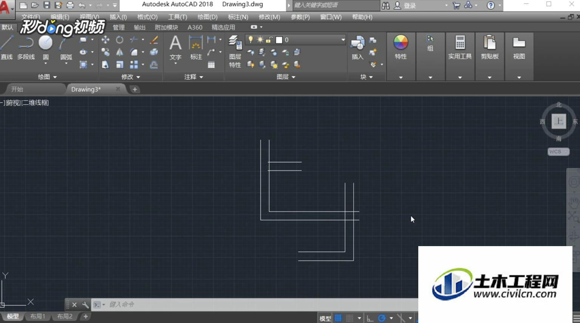Select the 多段线 (Polyline) tool
The height and width of the screenshot is (323, 580).
coord(26,47)
